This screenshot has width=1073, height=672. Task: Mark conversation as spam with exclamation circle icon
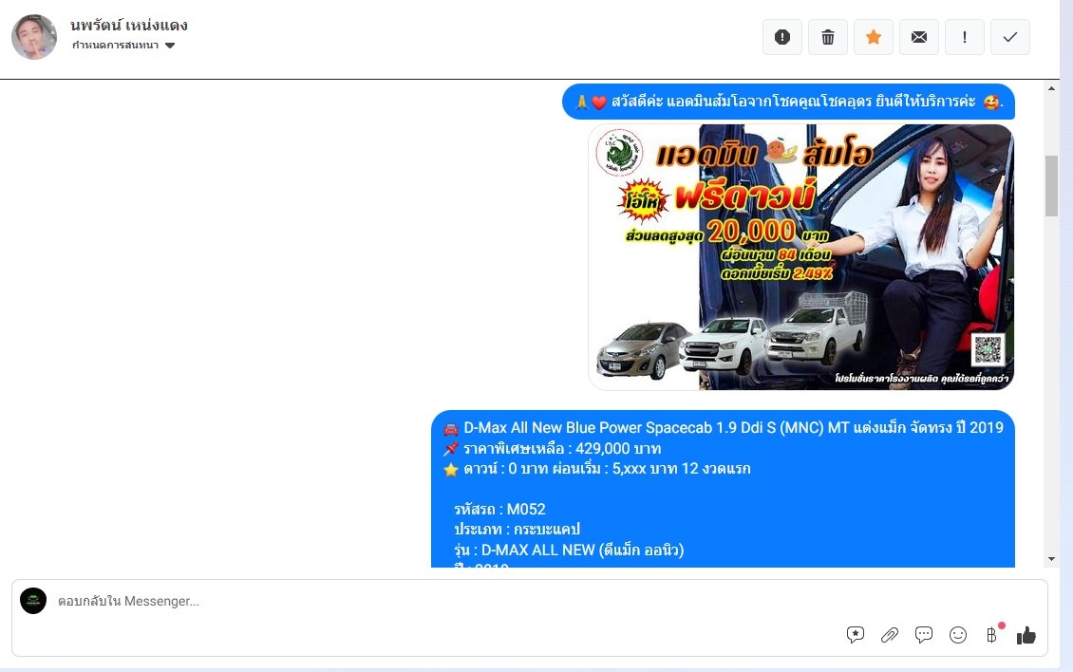tap(782, 37)
